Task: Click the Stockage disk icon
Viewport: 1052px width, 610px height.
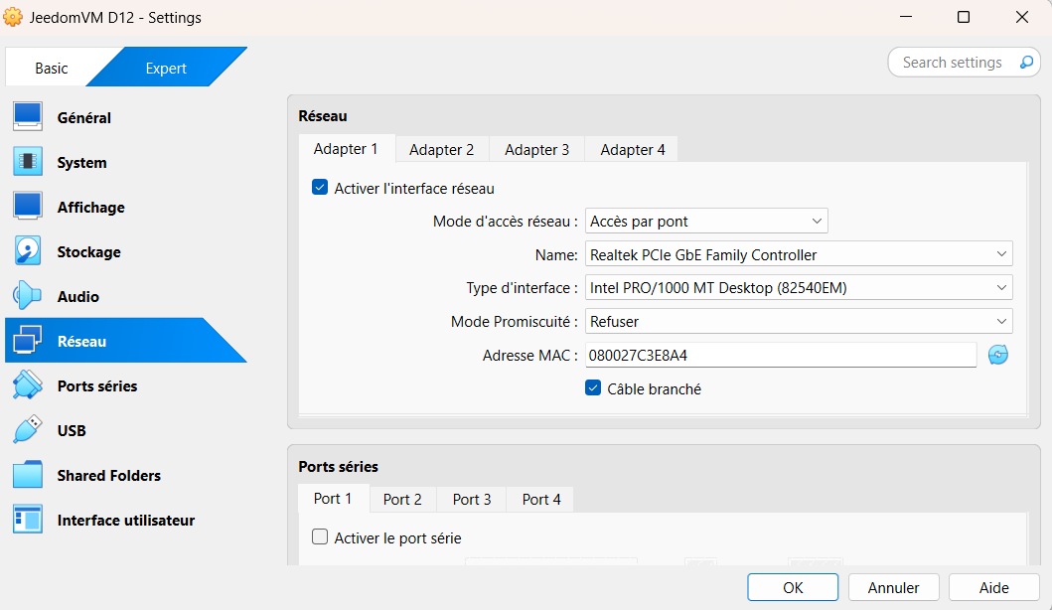Action: tap(28, 251)
